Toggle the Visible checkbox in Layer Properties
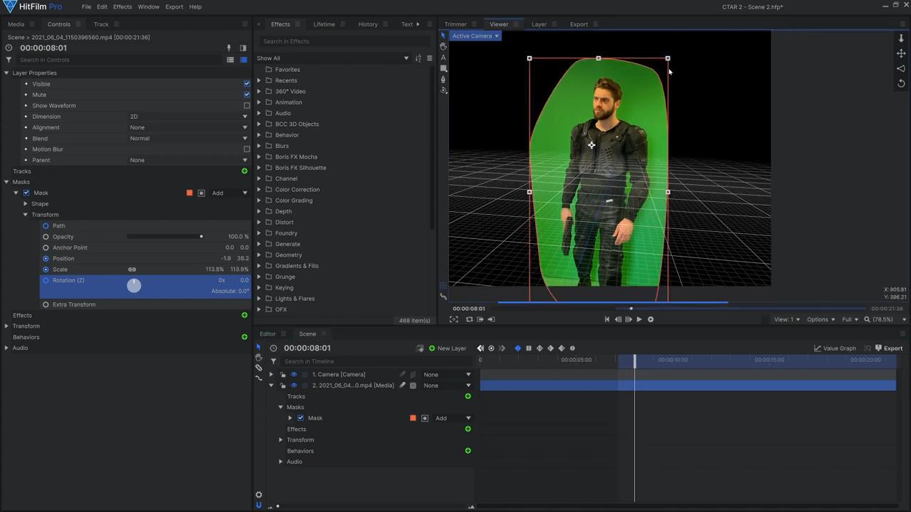The height and width of the screenshot is (512, 911). tap(247, 84)
